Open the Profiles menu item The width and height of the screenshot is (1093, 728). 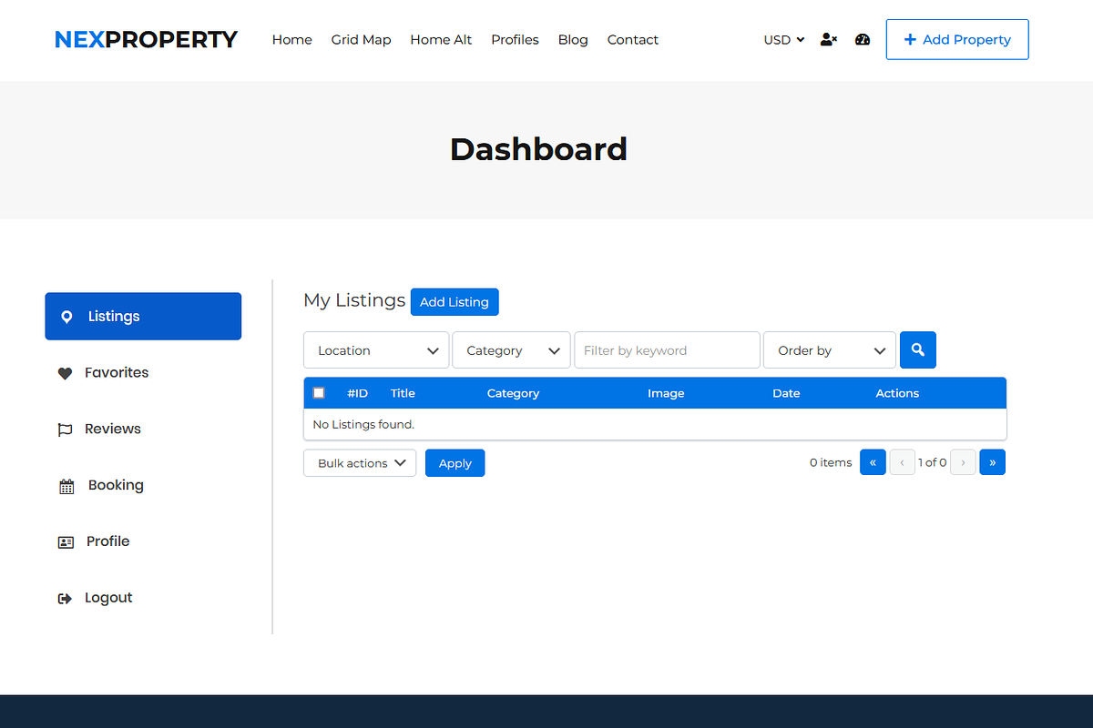[515, 39]
